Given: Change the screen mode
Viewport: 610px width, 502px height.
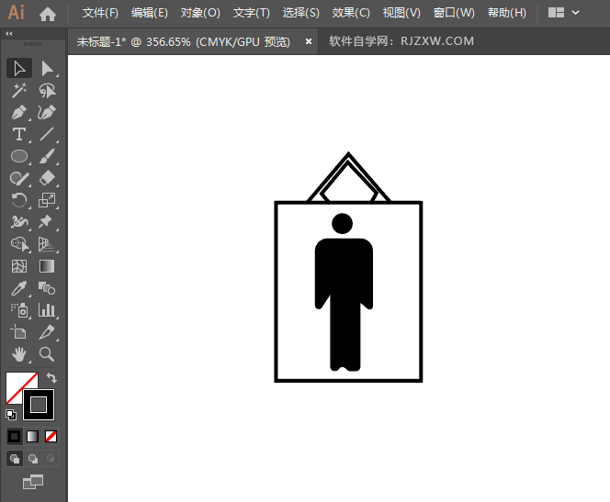Looking at the screenshot, I should (x=33, y=482).
